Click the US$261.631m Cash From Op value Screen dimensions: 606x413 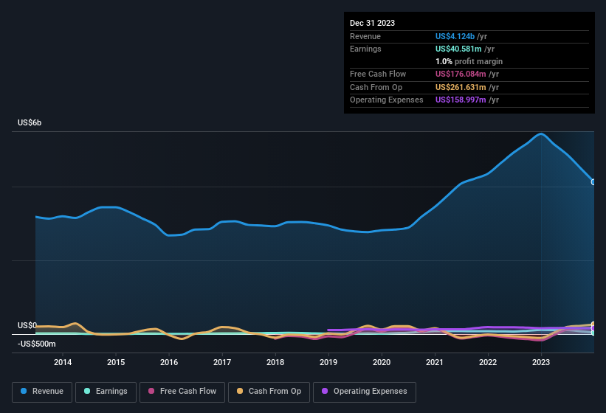click(x=461, y=87)
